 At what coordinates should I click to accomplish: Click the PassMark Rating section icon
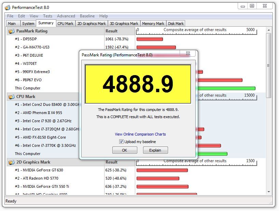(x=12, y=31)
